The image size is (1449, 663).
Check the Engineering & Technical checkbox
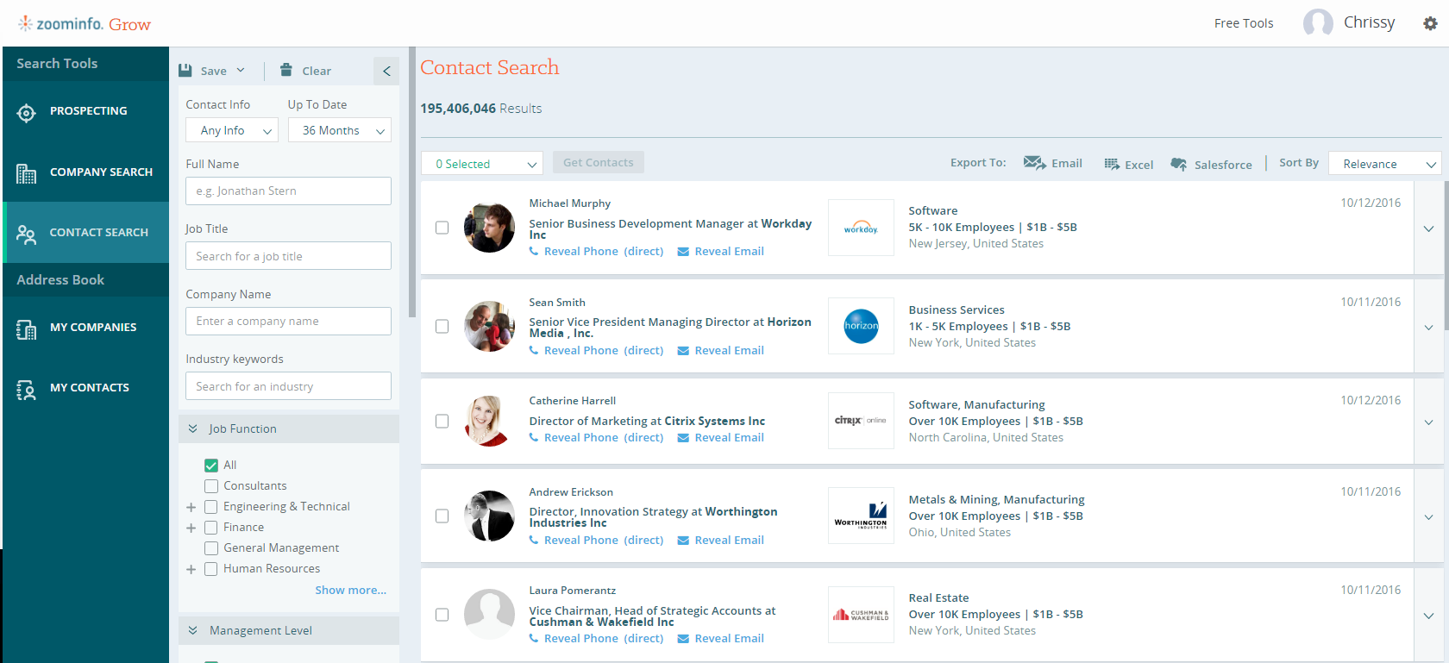tap(211, 507)
